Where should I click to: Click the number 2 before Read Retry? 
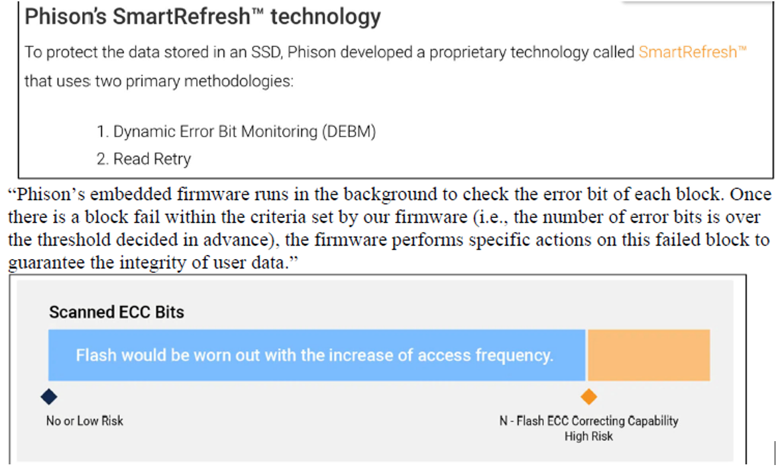point(103,159)
